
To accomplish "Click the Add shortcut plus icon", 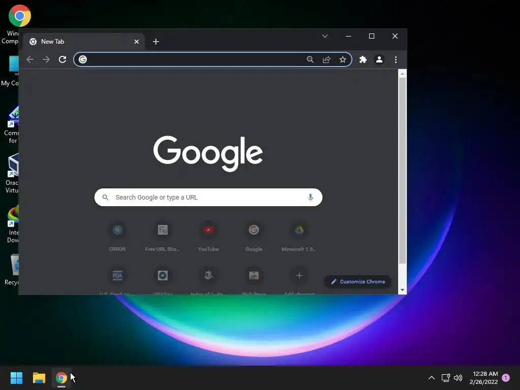I will (299, 275).
